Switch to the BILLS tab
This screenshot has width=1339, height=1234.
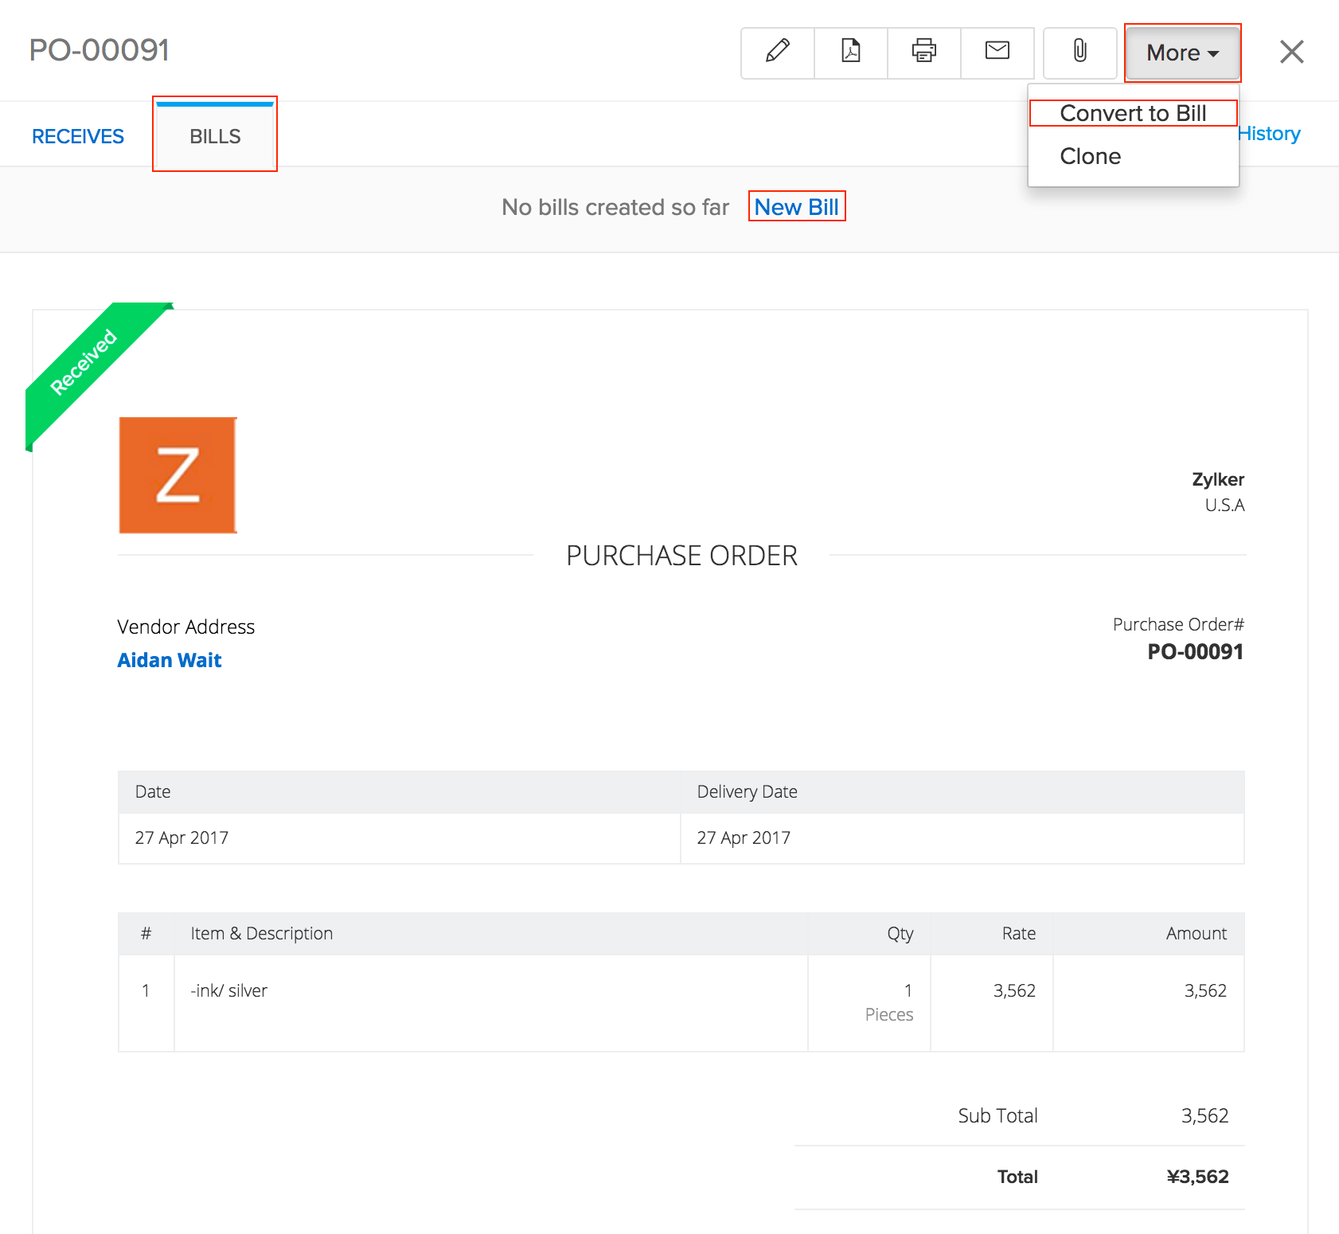[x=214, y=135]
